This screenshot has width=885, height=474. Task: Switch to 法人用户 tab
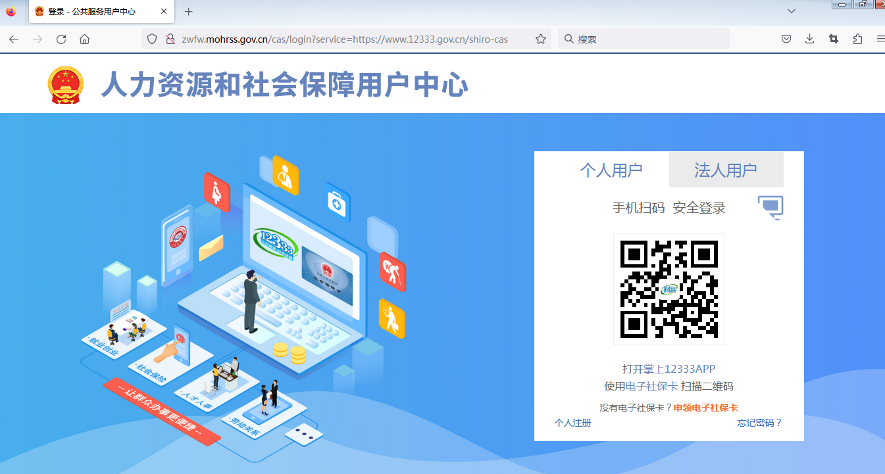tap(726, 170)
